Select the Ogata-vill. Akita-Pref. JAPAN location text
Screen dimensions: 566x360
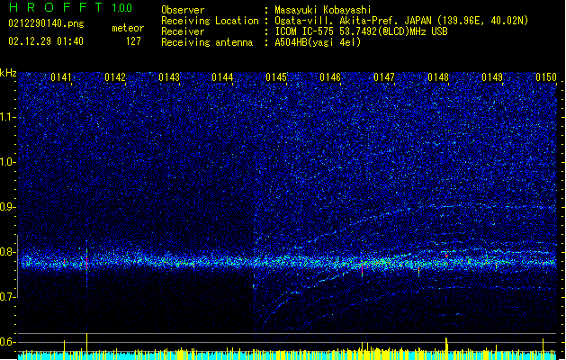coord(401,21)
